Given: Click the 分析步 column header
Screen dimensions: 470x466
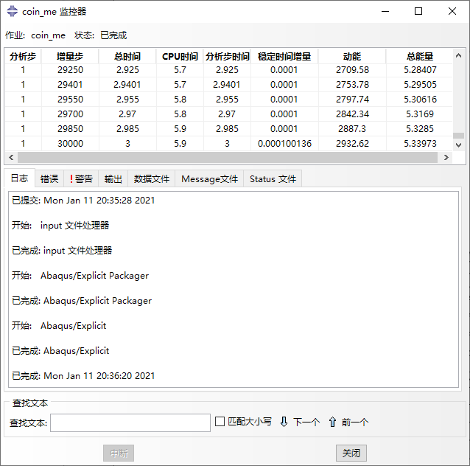Looking at the screenshot, I should 23,57.
